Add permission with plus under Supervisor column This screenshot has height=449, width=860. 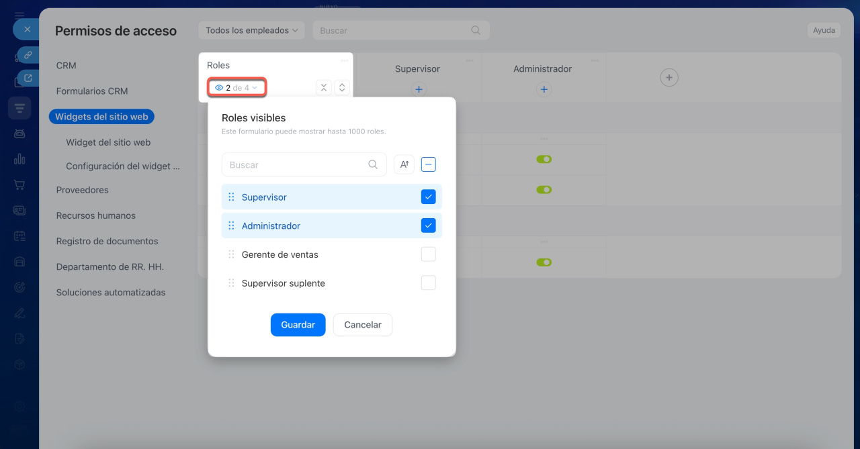point(419,89)
